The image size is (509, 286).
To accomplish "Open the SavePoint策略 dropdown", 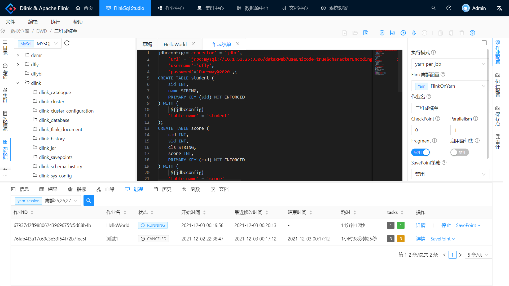I will coord(450,174).
